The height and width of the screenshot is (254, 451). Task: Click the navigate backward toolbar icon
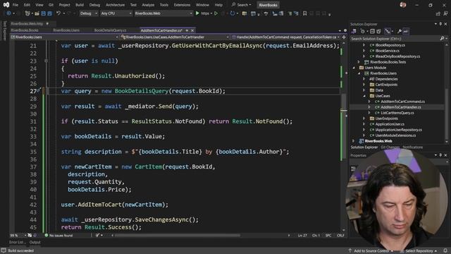pyautogui.click(x=8, y=13)
